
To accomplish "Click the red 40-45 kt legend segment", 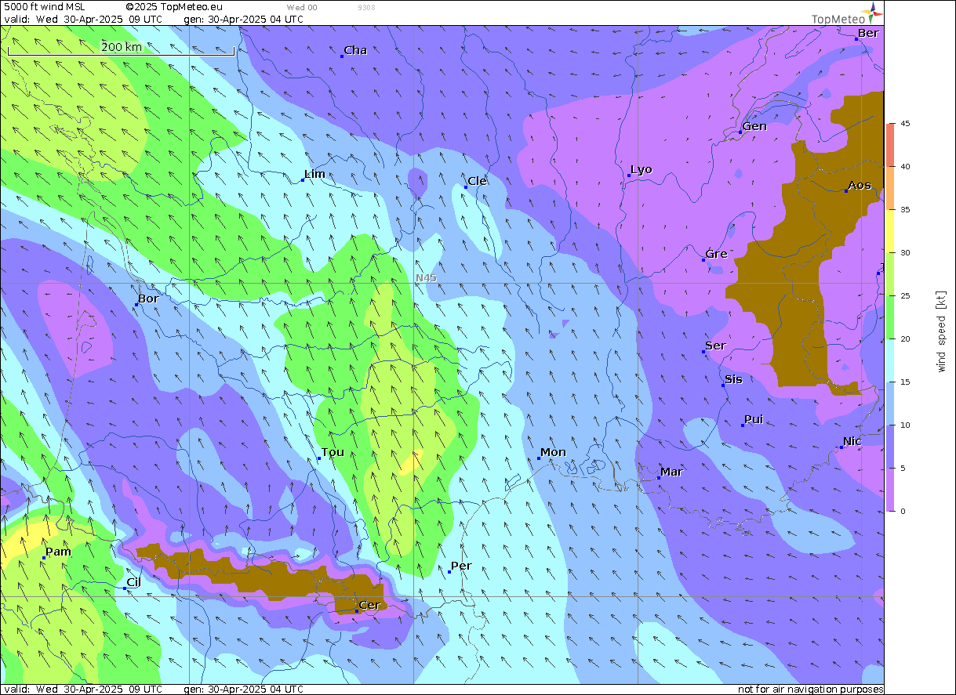I will click(x=891, y=145).
